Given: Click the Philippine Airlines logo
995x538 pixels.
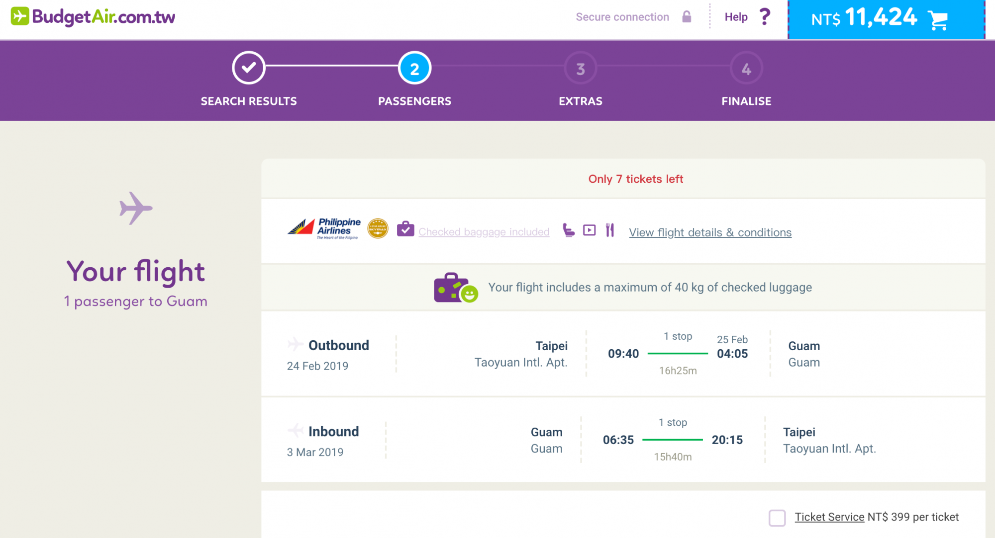Looking at the screenshot, I should pos(324,229).
